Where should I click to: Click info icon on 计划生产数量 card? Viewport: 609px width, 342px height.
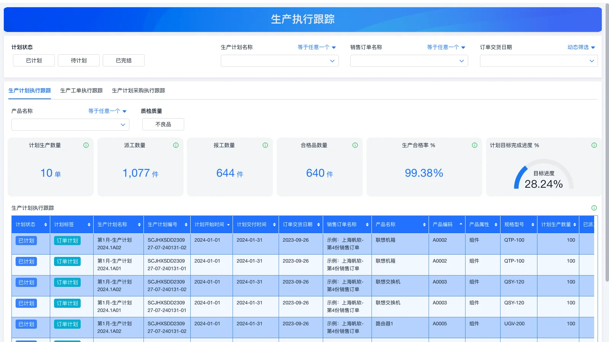point(86,145)
